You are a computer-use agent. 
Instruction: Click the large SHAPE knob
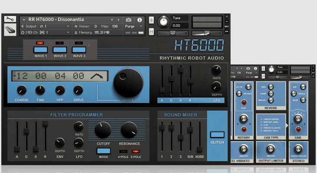127,82
